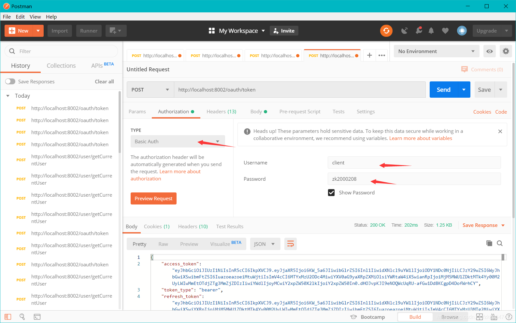
Task: Open the user avatar menu
Action: click(x=462, y=31)
